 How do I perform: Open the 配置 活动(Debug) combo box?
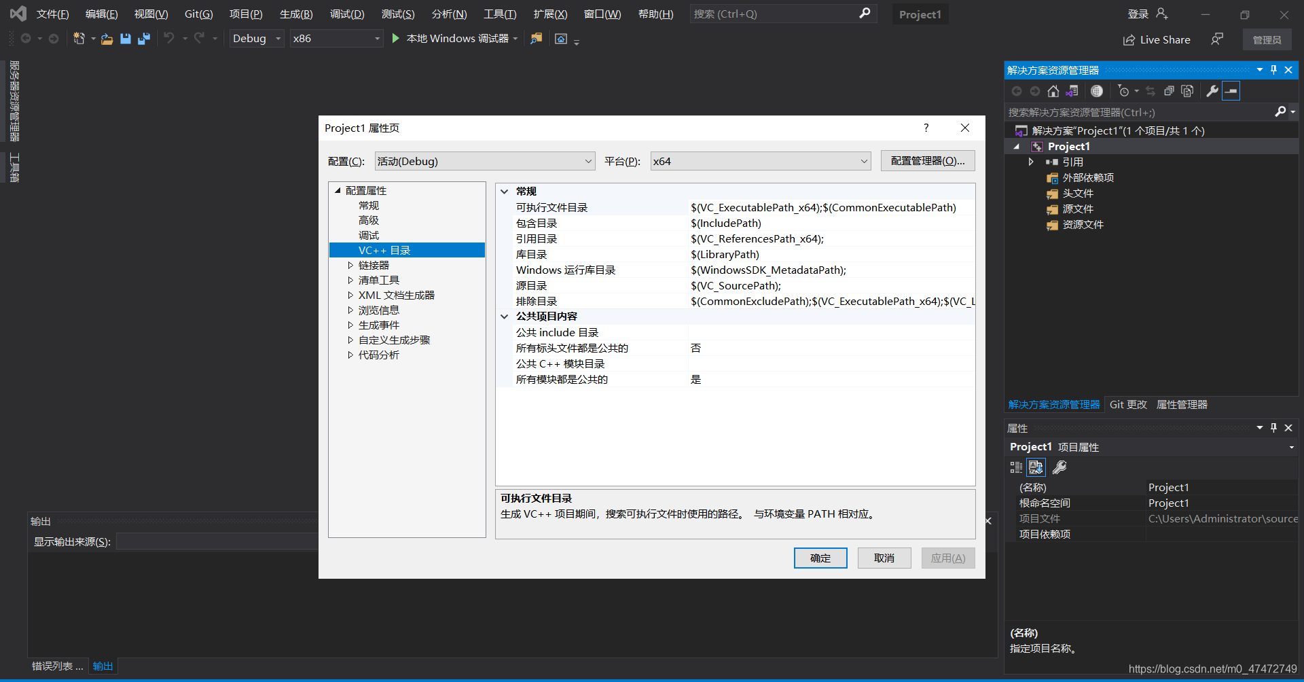click(x=485, y=161)
